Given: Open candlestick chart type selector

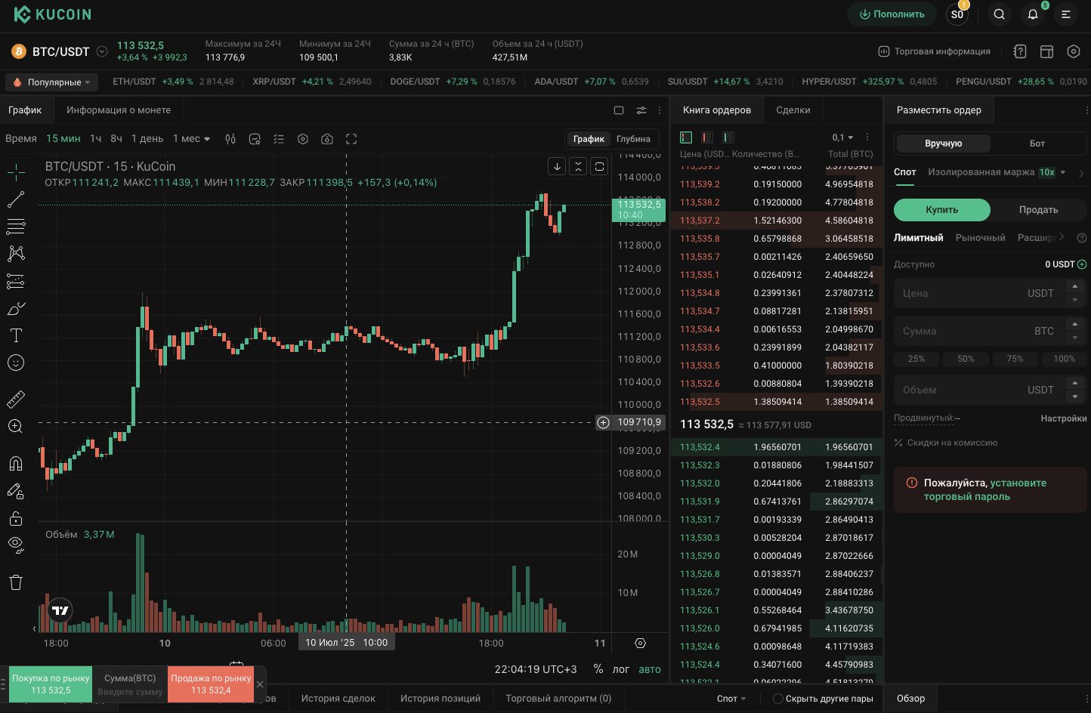Looking at the screenshot, I should 230,139.
